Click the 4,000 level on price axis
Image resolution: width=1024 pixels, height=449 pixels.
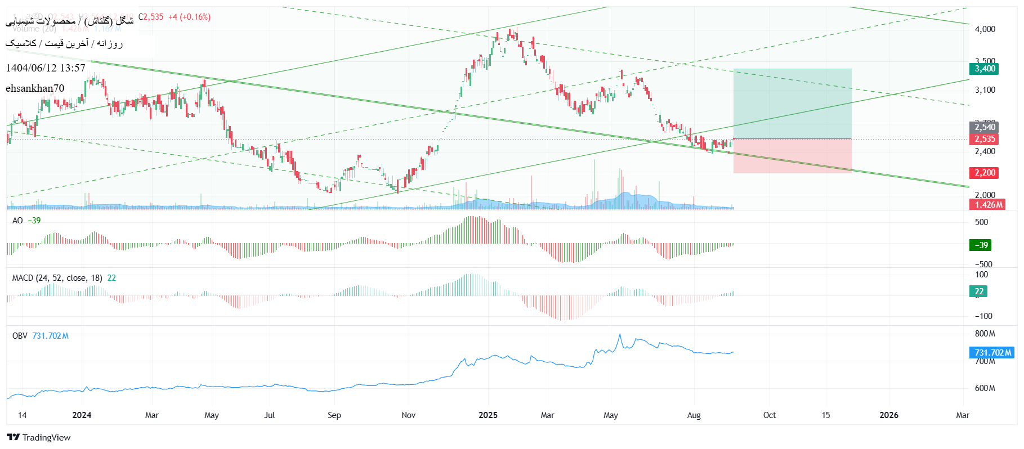click(x=985, y=29)
